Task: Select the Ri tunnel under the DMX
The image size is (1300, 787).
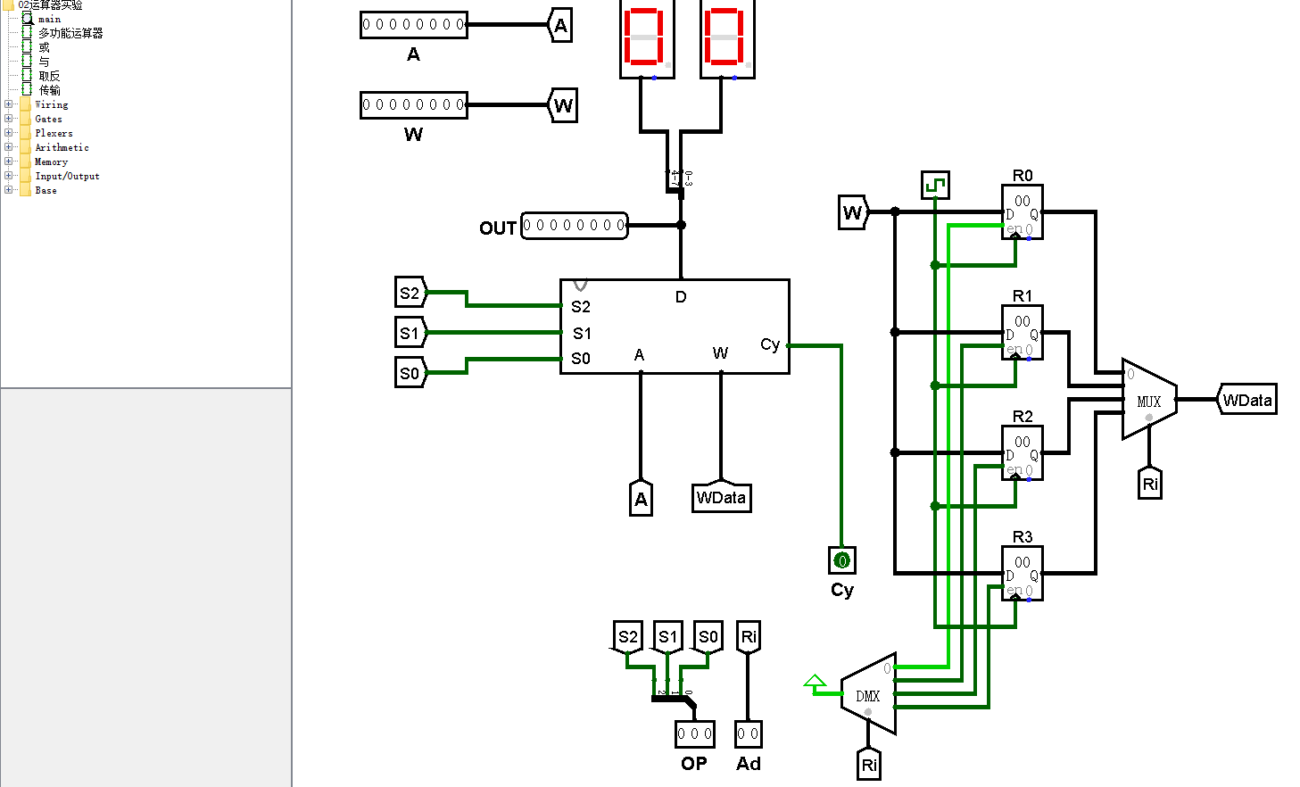Action: click(x=869, y=764)
